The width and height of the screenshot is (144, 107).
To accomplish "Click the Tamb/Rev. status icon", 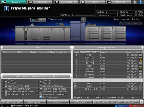I will [x=130, y=106].
